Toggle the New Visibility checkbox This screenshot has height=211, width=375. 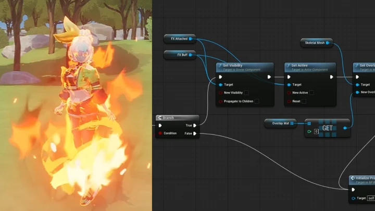(x=246, y=93)
